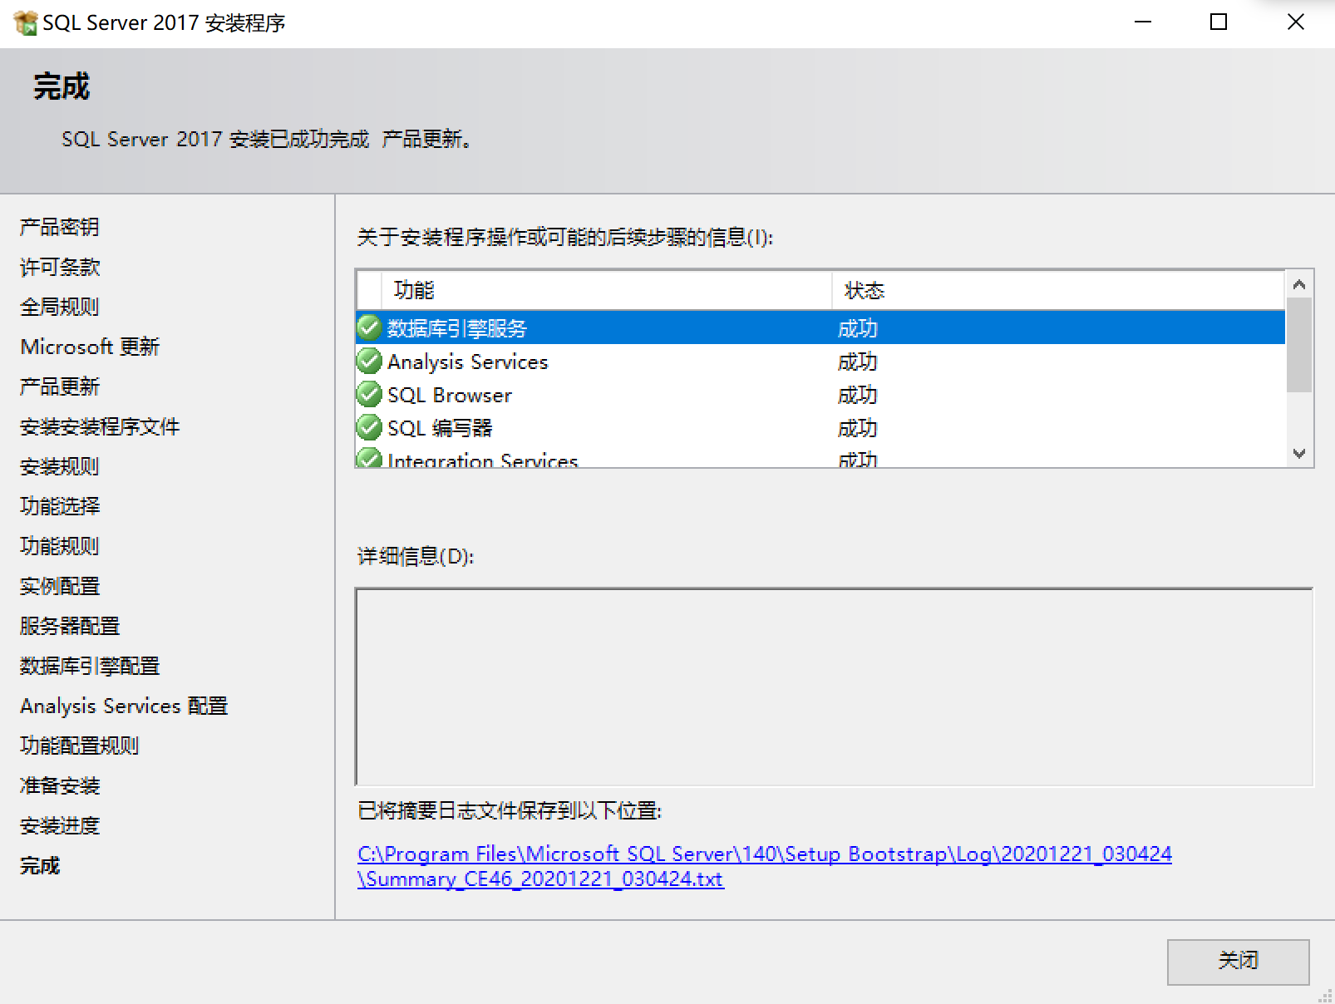
Task: Click the scrollbar up arrow on feature list
Action: click(1300, 283)
